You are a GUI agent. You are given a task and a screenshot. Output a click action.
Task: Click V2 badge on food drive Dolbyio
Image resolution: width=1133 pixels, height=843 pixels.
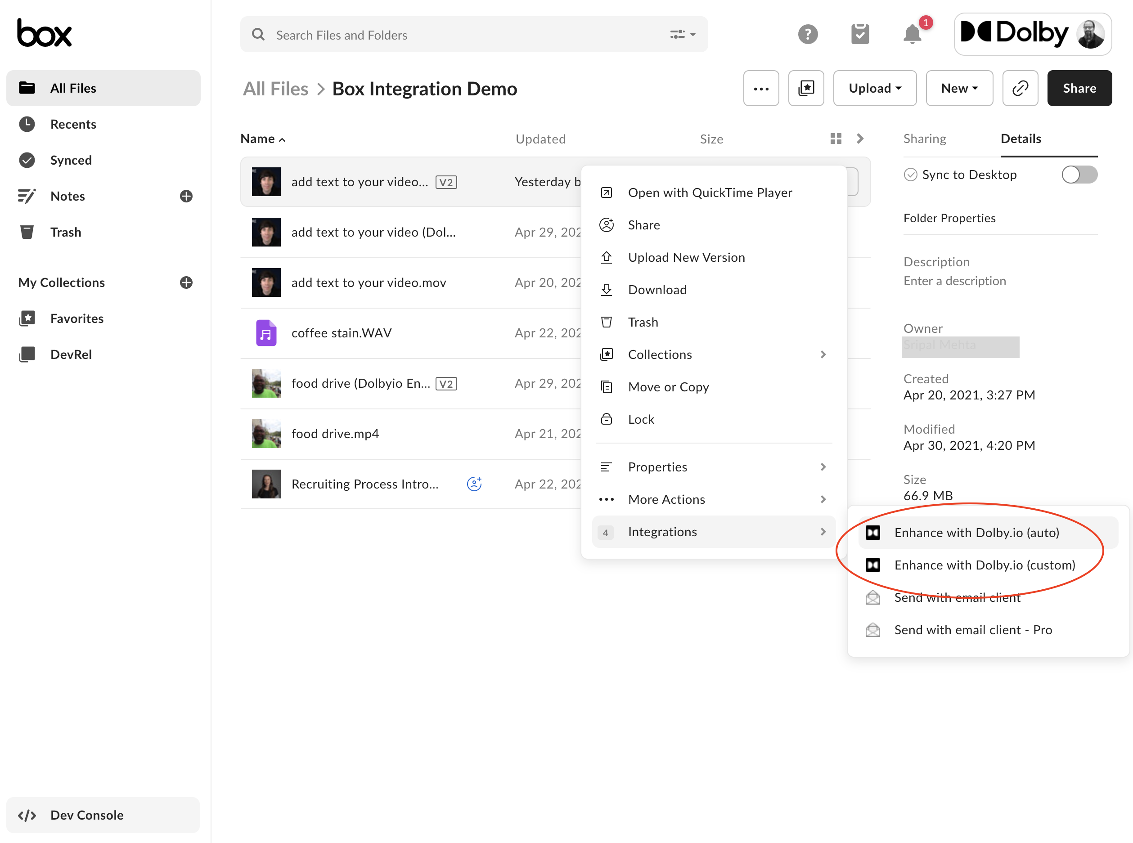click(x=446, y=384)
